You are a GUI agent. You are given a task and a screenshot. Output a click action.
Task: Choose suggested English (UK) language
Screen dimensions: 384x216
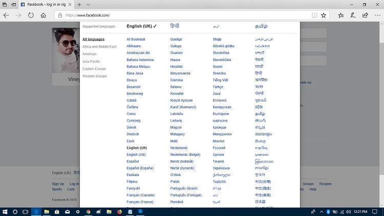click(141, 26)
